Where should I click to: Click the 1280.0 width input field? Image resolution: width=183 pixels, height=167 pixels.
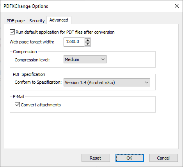point(74,42)
